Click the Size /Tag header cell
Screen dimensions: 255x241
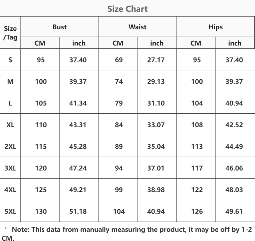click(x=10, y=33)
